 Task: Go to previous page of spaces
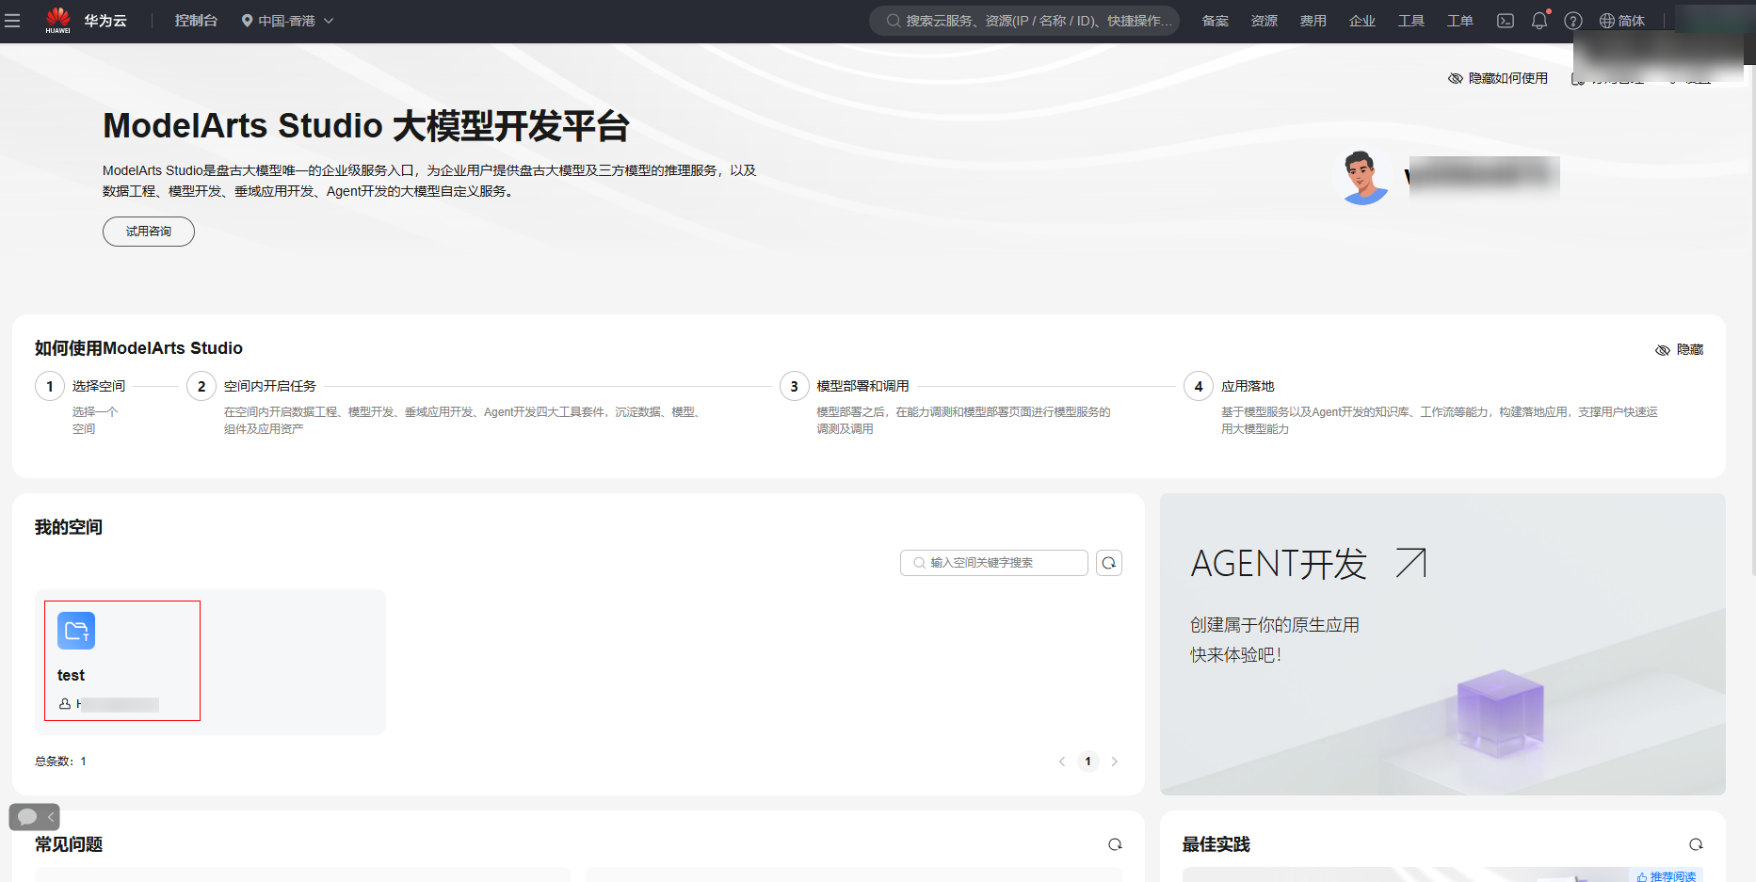pos(1062,762)
